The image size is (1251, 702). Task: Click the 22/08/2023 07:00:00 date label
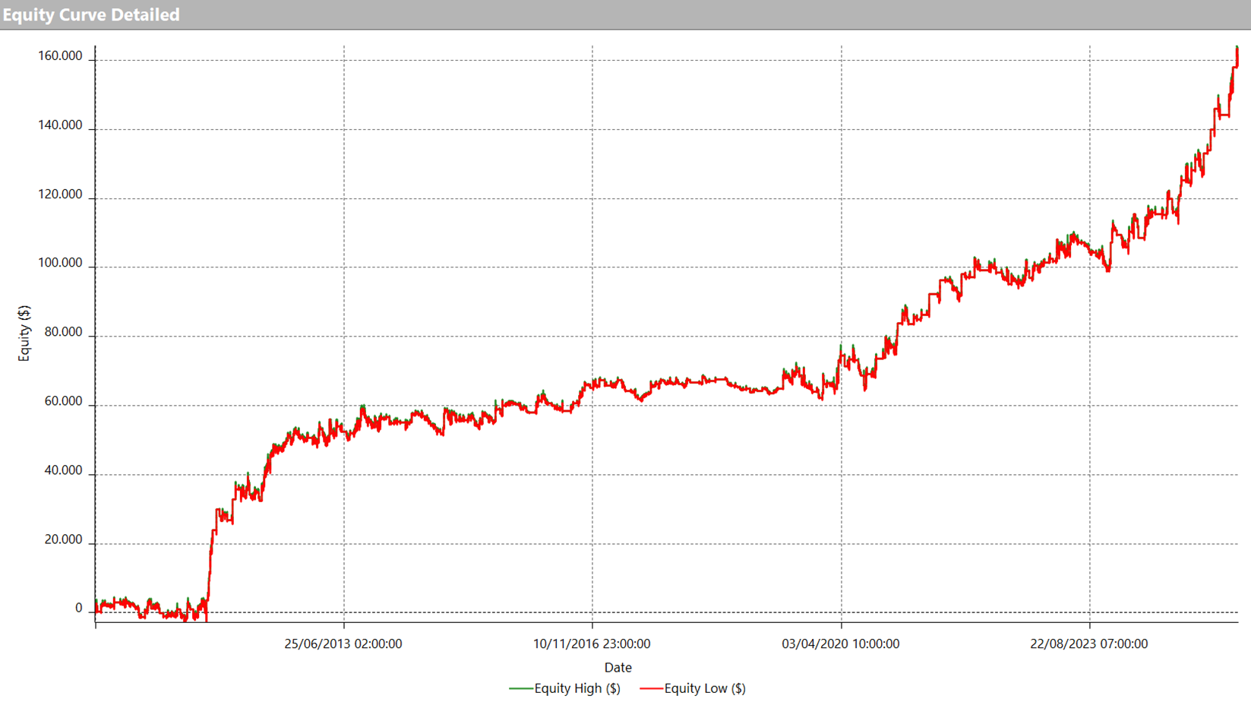pyautogui.click(x=1088, y=643)
